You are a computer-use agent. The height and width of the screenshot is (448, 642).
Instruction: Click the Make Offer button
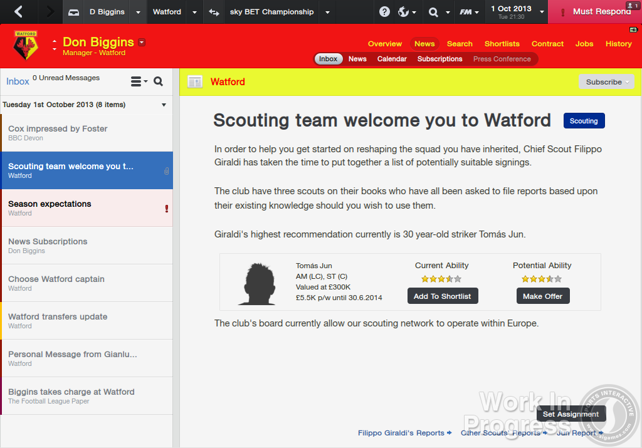tap(542, 296)
